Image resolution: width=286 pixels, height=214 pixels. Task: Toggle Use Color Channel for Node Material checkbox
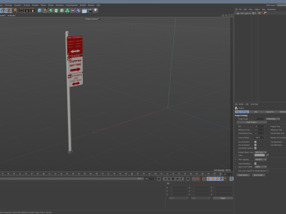(x=268, y=171)
